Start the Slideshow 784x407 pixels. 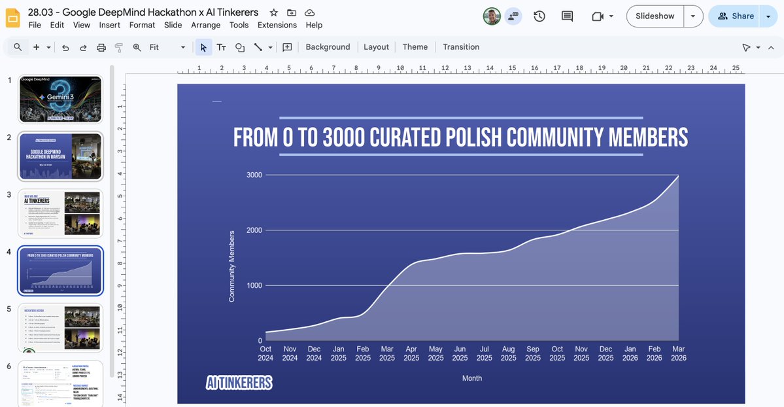click(655, 16)
